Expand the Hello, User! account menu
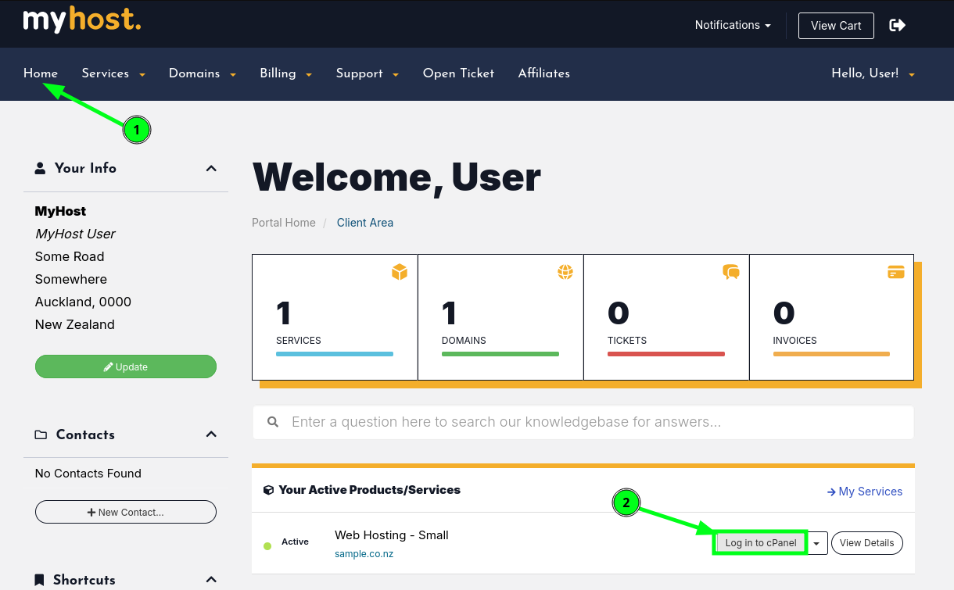This screenshot has height=590, width=954. 873,73
